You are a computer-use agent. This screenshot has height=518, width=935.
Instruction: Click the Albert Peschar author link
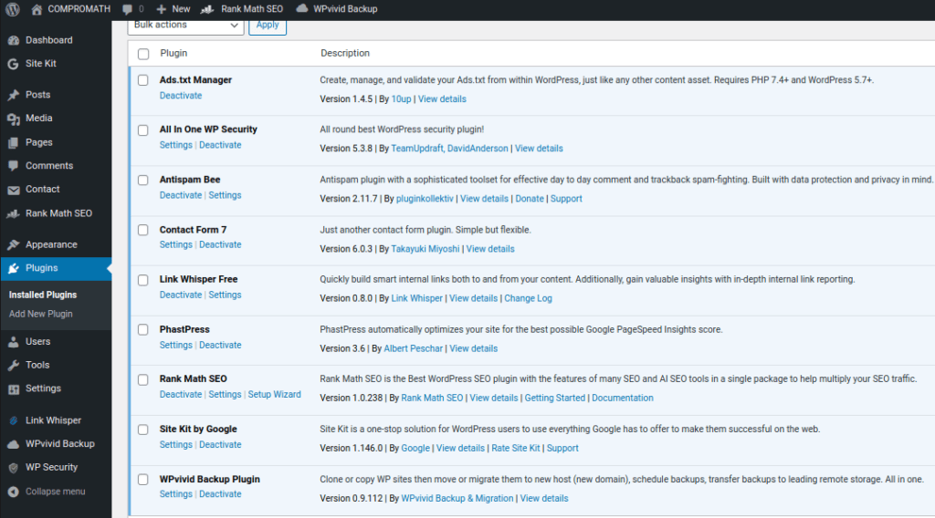tap(414, 348)
